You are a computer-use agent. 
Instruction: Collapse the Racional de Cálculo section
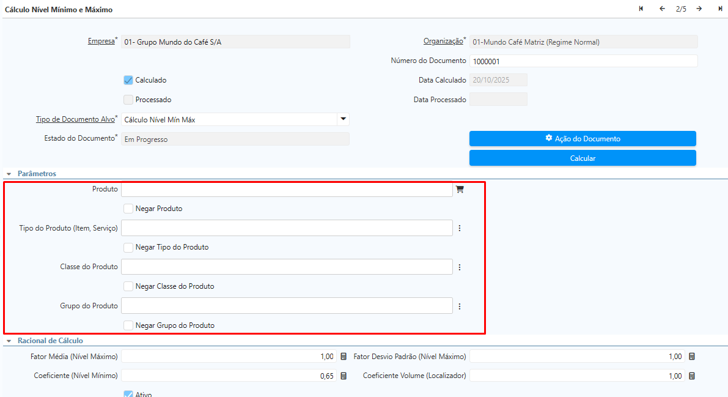(x=9, y=341)
